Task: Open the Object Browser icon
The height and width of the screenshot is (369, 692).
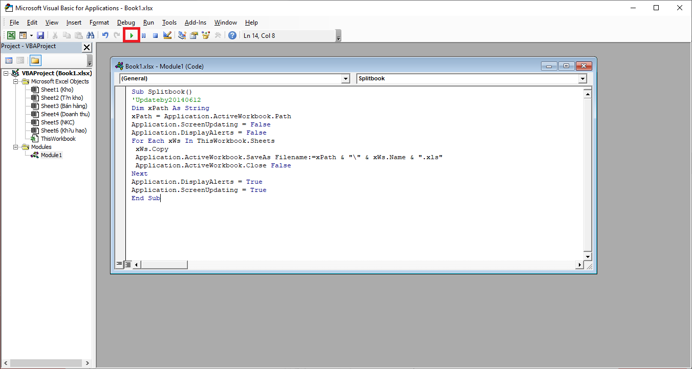Action: (206, 35)
